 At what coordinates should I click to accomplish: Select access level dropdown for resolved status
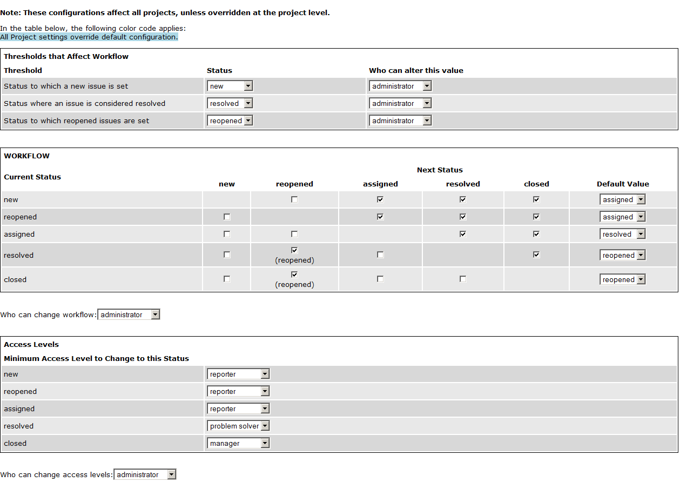pyautogui.click(x=238, y=426)
